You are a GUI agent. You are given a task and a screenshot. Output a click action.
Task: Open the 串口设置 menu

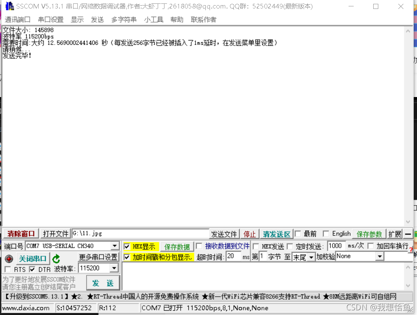click(51, 20)
